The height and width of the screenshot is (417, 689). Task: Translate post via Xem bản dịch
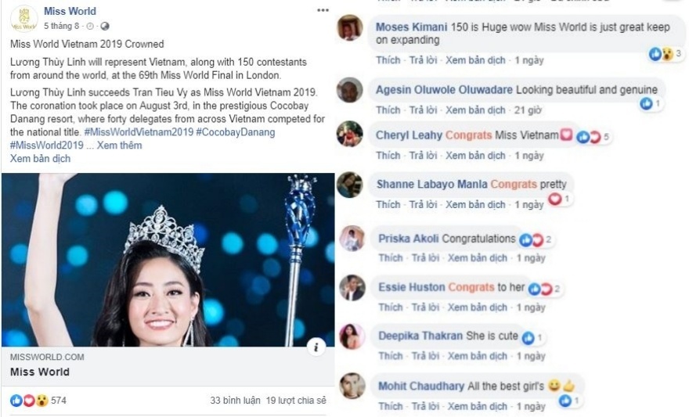pos(40,158)
